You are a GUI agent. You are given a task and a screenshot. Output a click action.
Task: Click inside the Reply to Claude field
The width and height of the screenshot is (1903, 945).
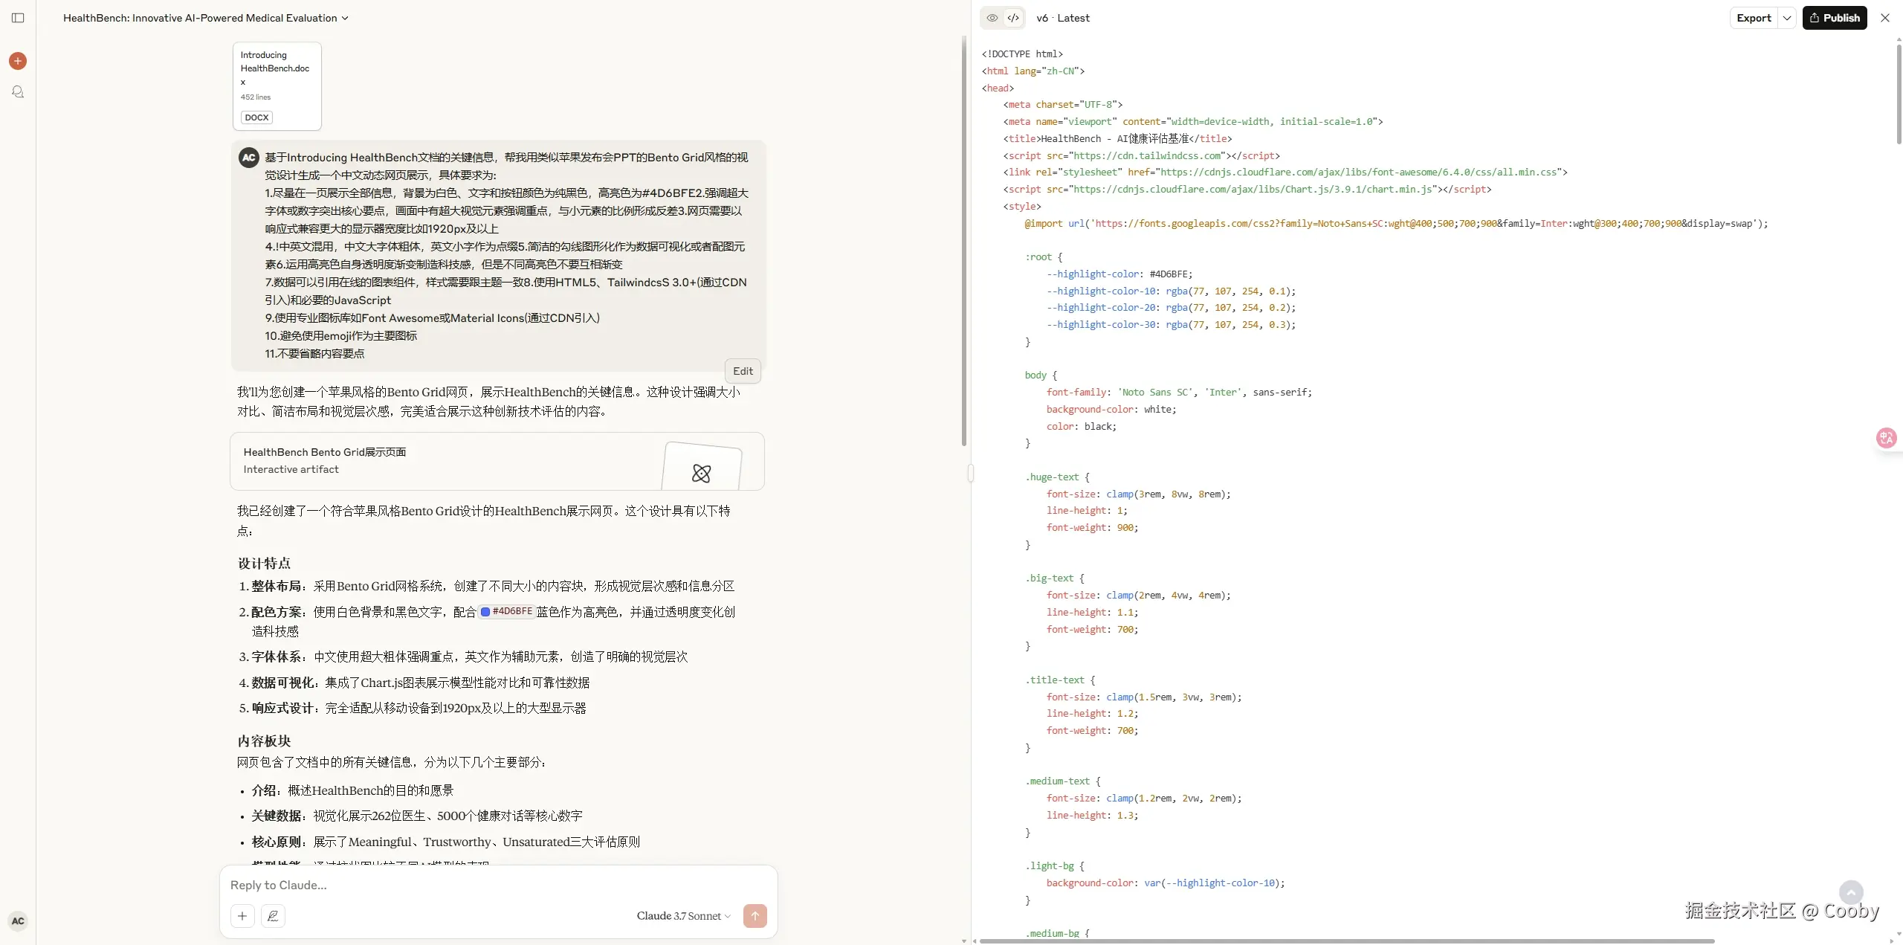click(x=446, y=885)
